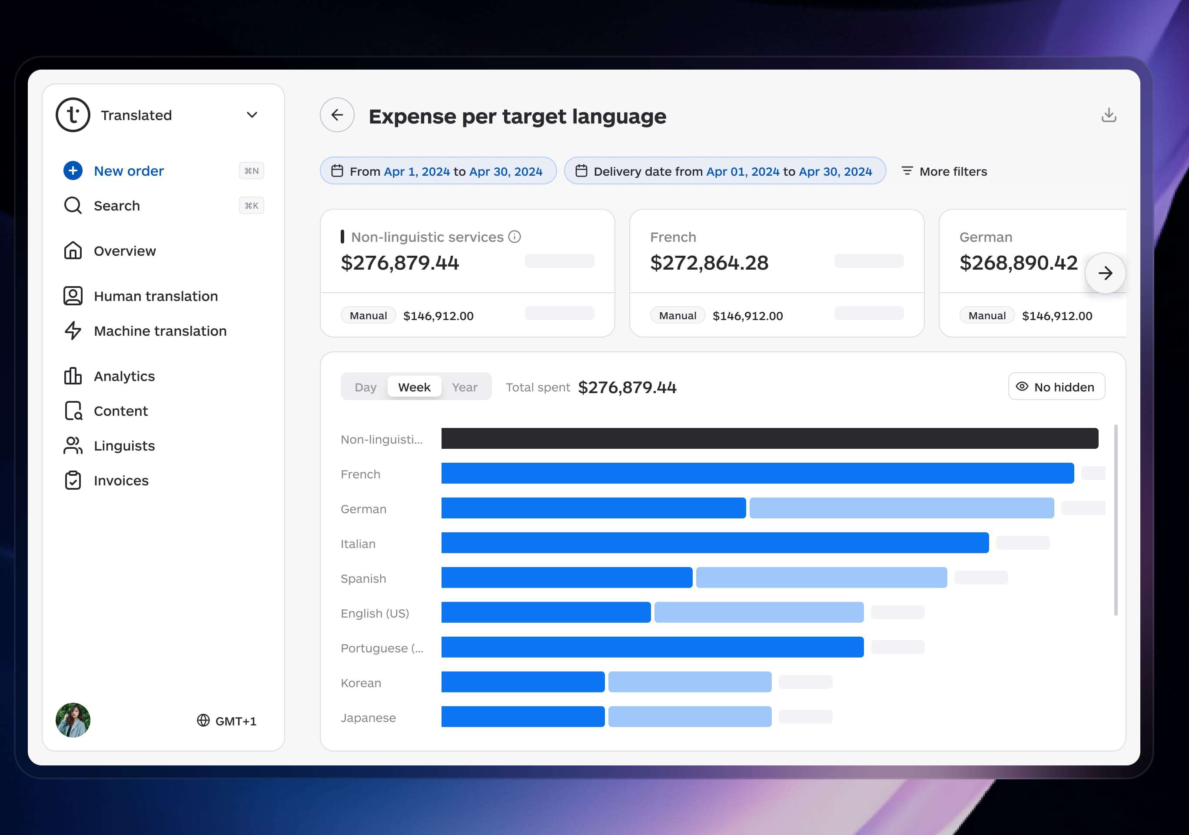Go to Analytics in sidebar
The height and width of the screenshot is (835, 1189).
(x=124, y=376)
